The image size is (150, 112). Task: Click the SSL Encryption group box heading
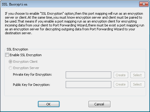17,49
